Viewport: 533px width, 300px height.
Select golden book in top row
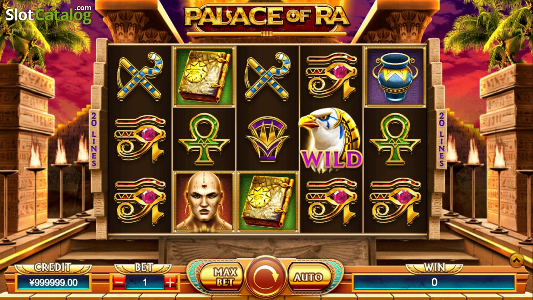(x=204, y=76)
